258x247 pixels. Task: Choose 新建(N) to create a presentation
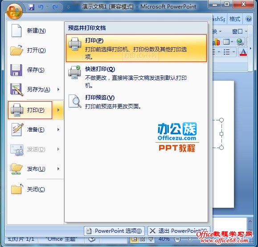click(35, 31)
